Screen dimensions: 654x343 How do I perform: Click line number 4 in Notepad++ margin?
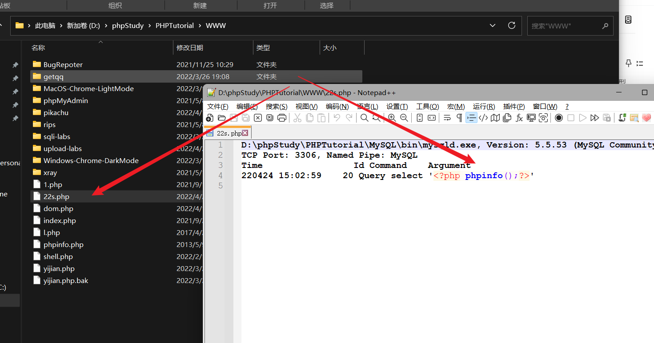[221, 175]
